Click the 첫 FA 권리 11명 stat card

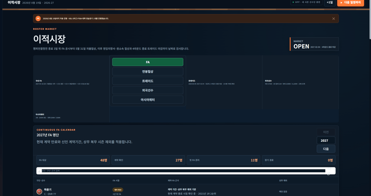(x=223, y=160)
